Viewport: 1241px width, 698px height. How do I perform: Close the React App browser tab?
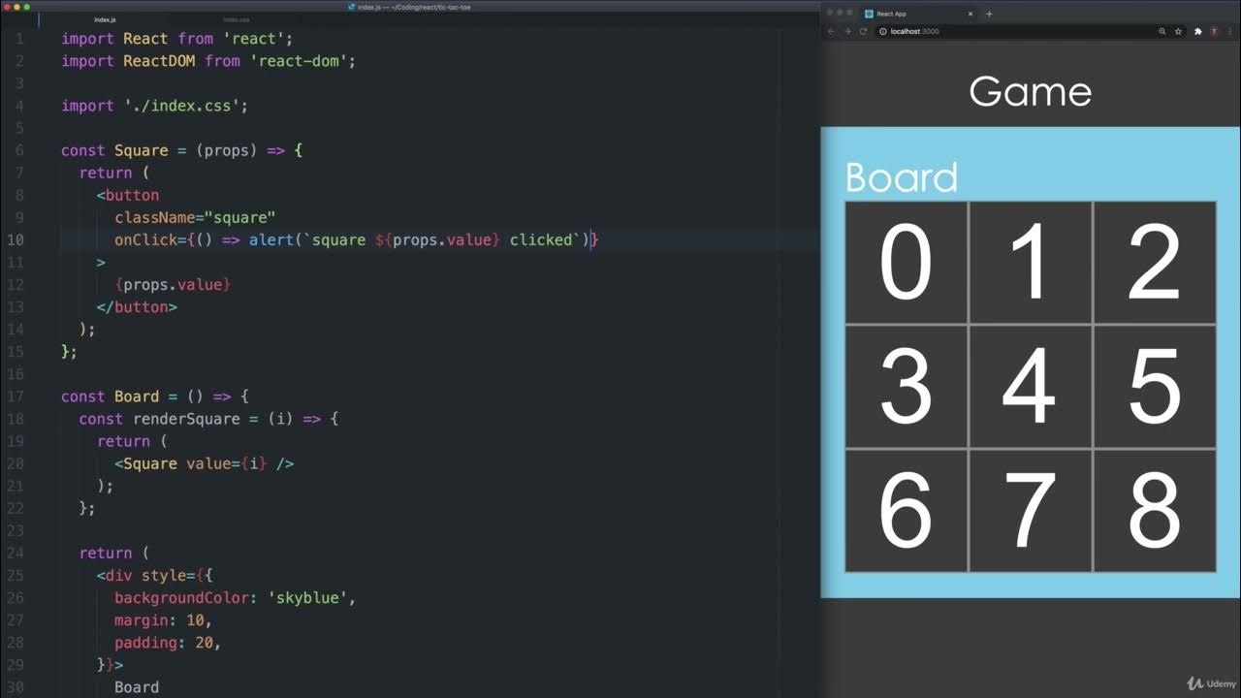(x=970, y=14)
